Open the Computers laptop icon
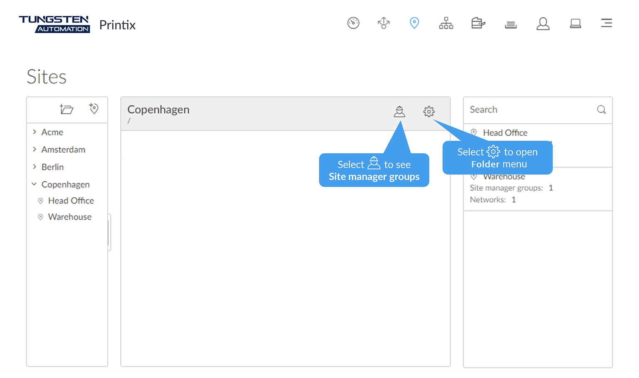639x378 pixels. 575,24
